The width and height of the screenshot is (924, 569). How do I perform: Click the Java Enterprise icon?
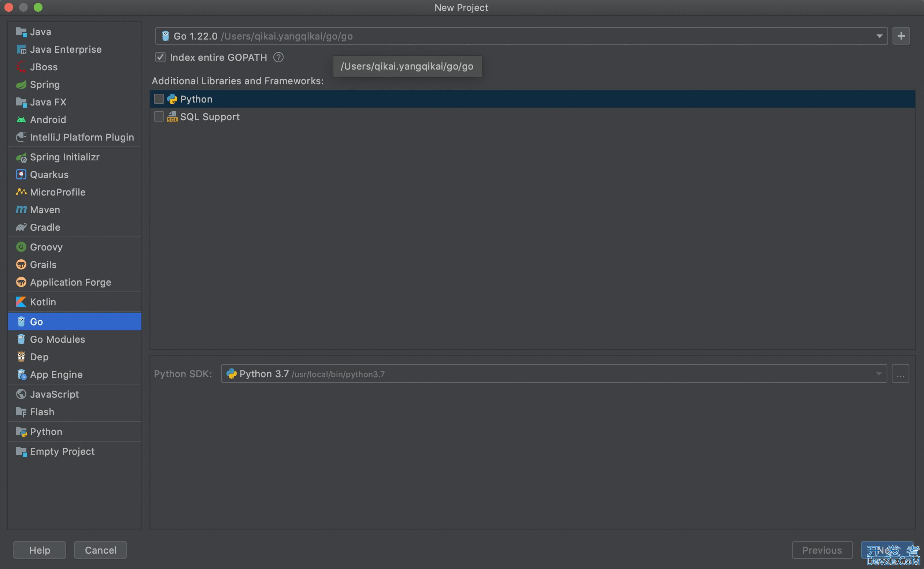pos(21,49)
